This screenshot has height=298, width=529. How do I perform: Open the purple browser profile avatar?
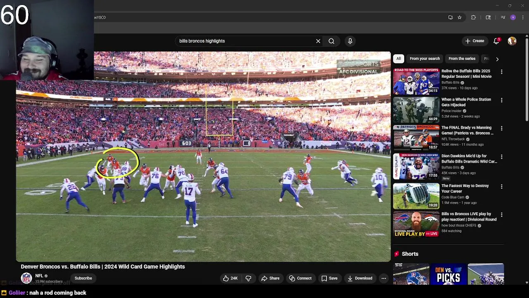coord(513,17)
